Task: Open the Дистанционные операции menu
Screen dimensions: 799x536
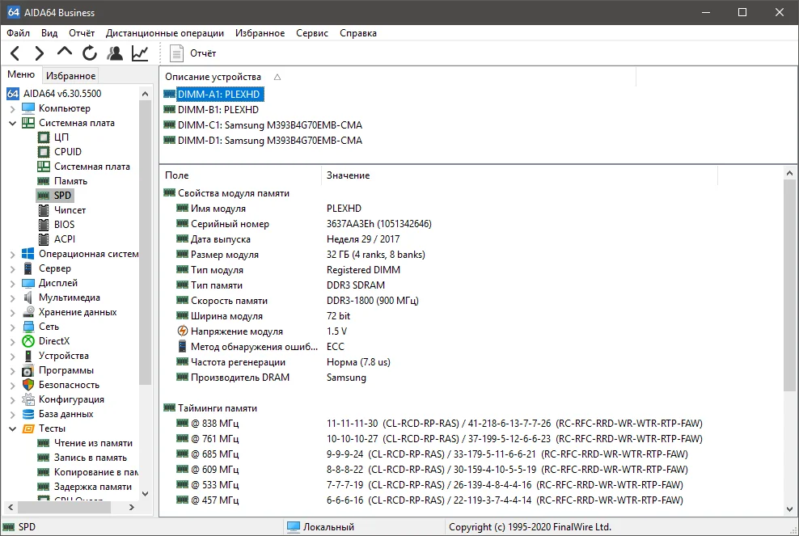Action: point(165,33)
